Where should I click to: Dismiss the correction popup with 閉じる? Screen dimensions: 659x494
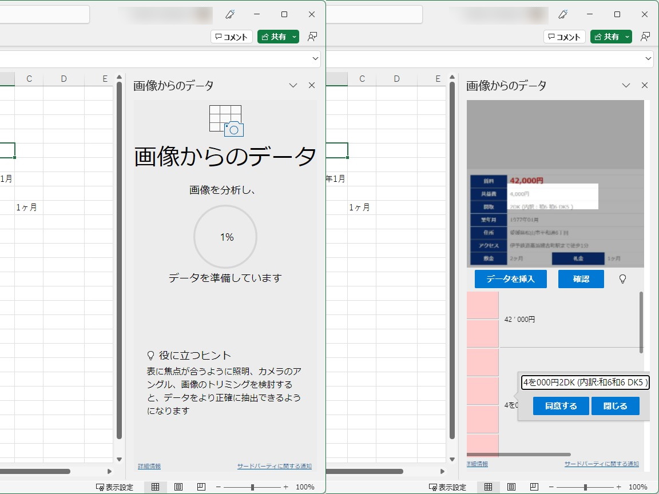616,406
